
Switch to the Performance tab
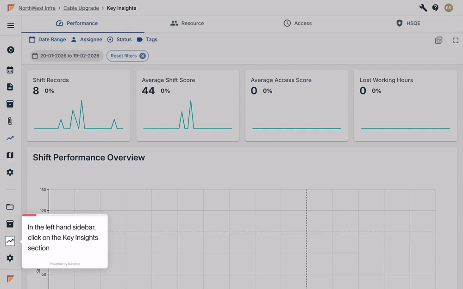coord(77,23)
